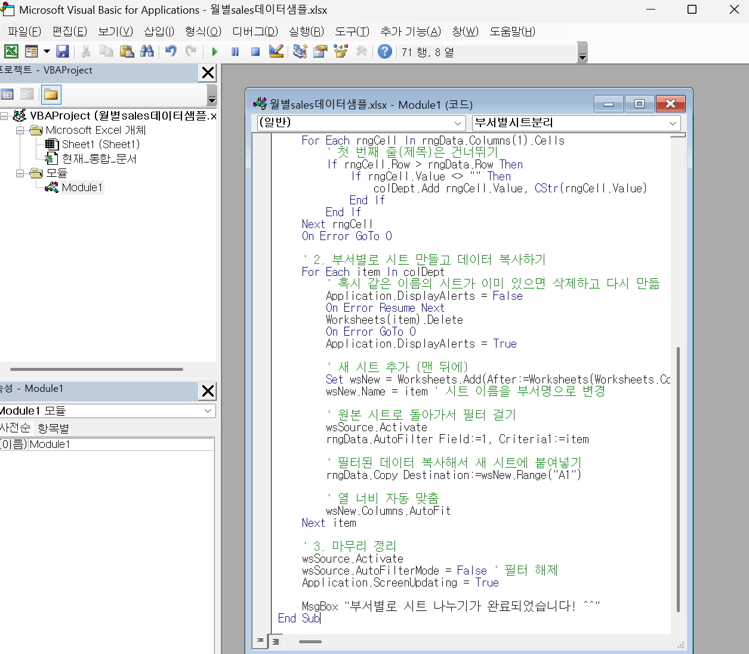Click the Break pause icon
This screenshot has height=654, width=749.
pyautogui.click(x=235, y=52)
